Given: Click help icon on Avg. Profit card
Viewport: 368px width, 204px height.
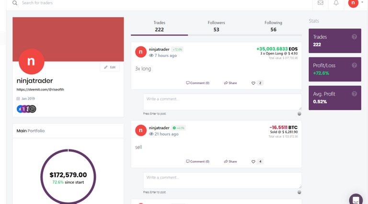Looking at the screenshot, I should coord(354,94).
